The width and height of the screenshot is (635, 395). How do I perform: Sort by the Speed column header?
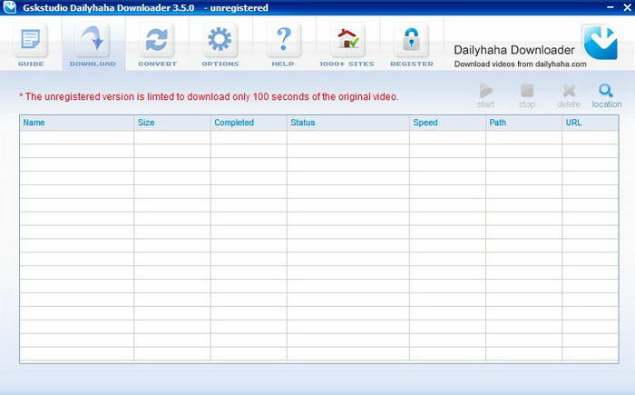[447, 123]
